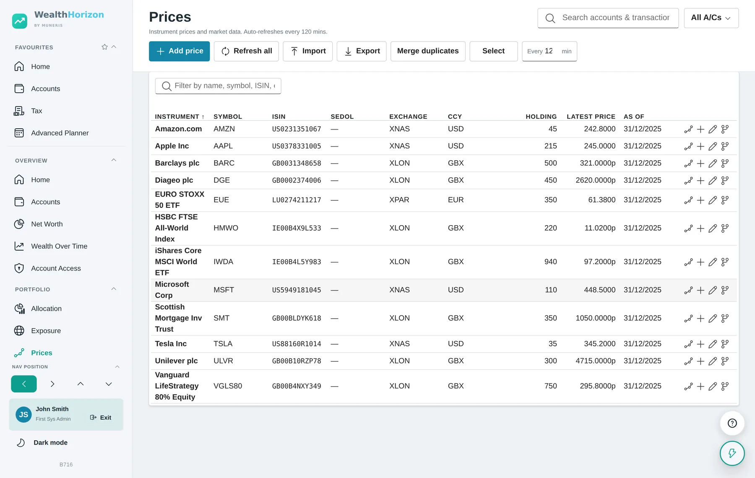The image size is (755, 478).
Task: Click Refresh all
Action: 246,51
